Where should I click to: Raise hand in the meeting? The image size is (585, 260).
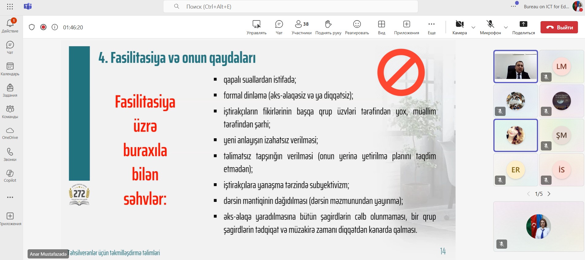coord(328,27)
